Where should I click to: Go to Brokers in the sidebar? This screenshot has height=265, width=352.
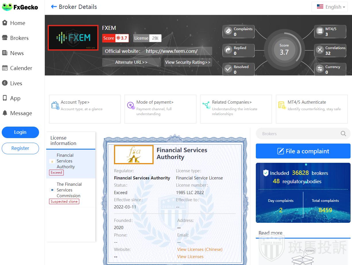(19, 38)
